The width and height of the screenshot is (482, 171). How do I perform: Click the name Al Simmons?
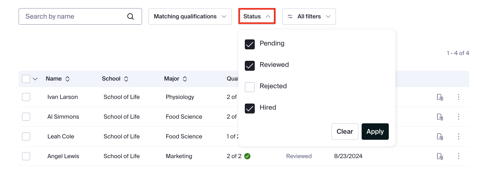coord(63,117)
